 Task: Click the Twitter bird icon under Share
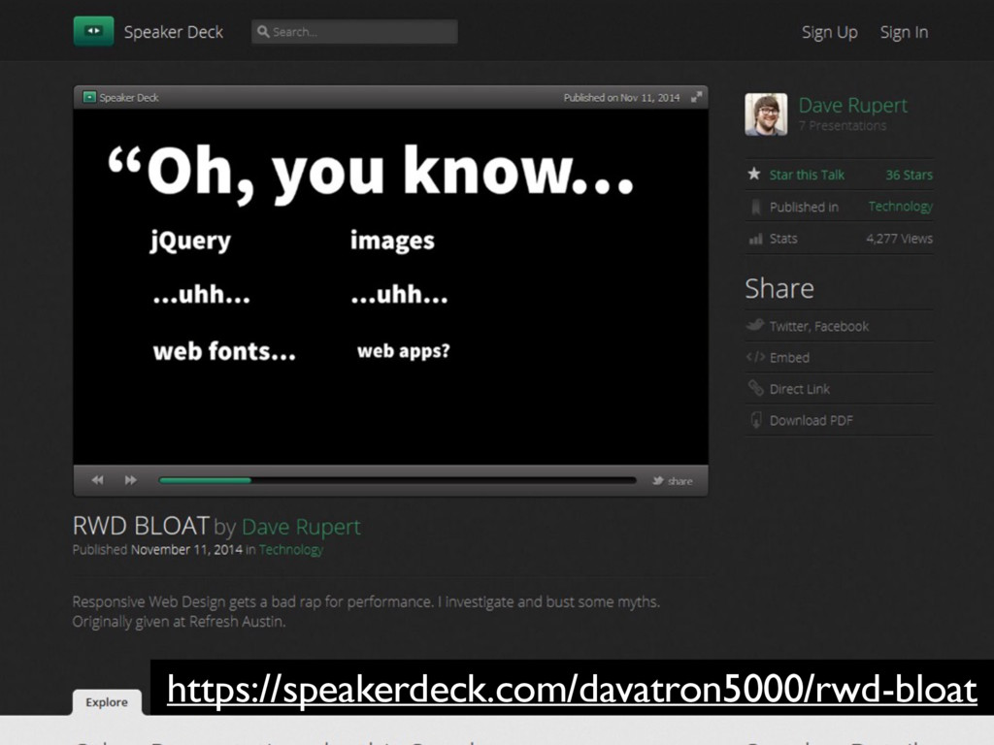[755, 325]
